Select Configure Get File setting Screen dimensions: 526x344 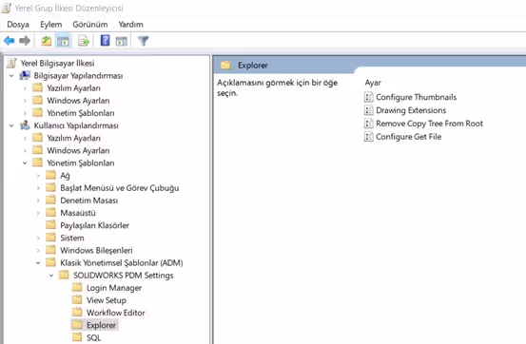tap(409, 137)
